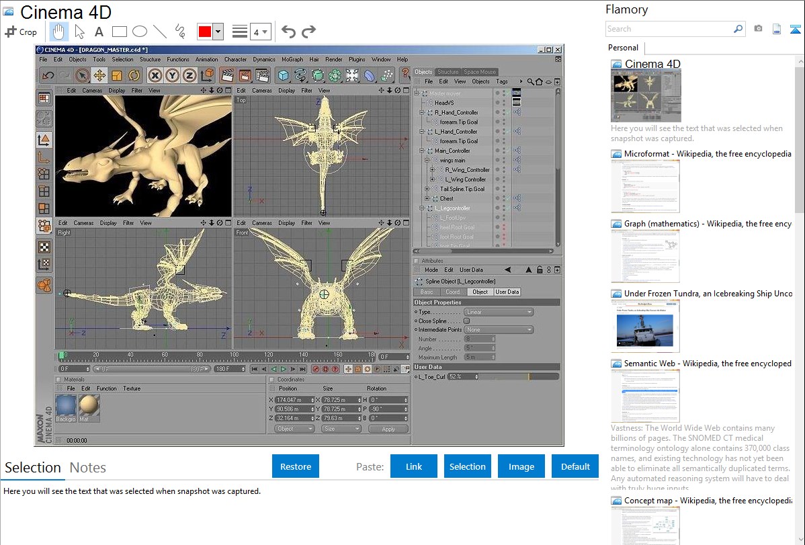This screenshot has width=805, height=545.
Task: Open the Structure tab in object manager
Action: click(x=448, y=72)
